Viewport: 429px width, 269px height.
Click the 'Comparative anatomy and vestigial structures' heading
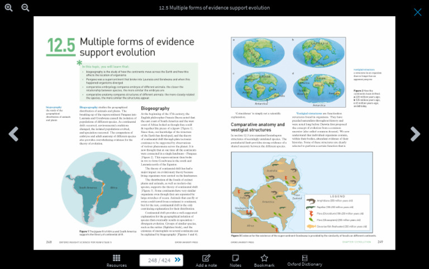[x=258, y=127]
